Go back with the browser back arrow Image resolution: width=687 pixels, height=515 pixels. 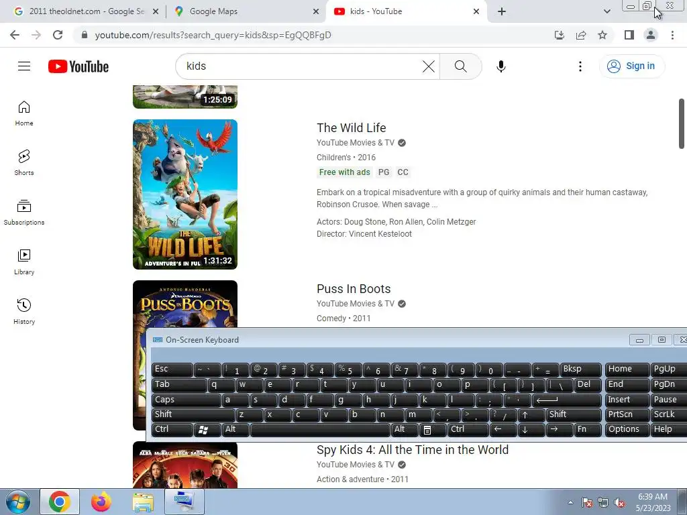click(x=15, y=35)
